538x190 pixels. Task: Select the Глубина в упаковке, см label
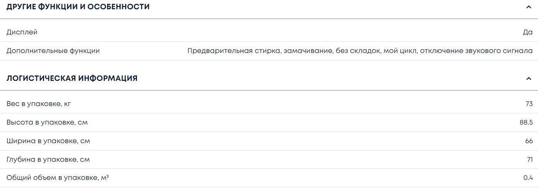[48, 159]
